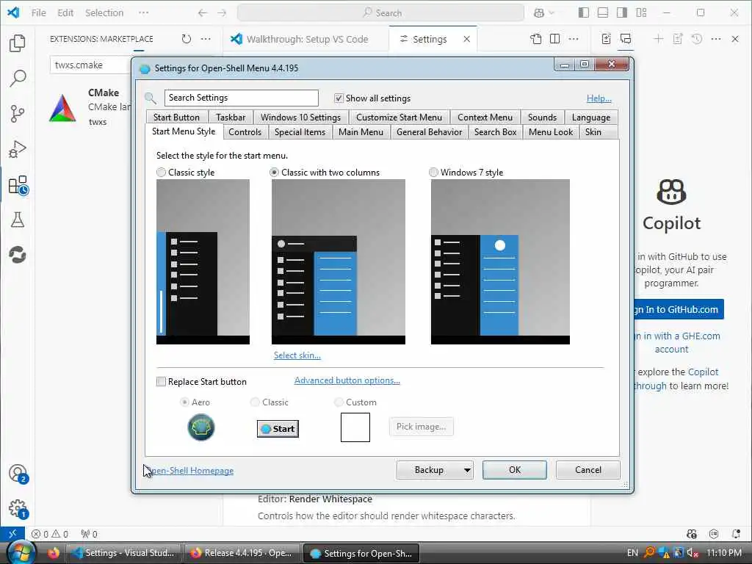Open Source Control view in VS Code
Image resolution: width=752 pixels, height=564 pixels.
coord(18,114)
